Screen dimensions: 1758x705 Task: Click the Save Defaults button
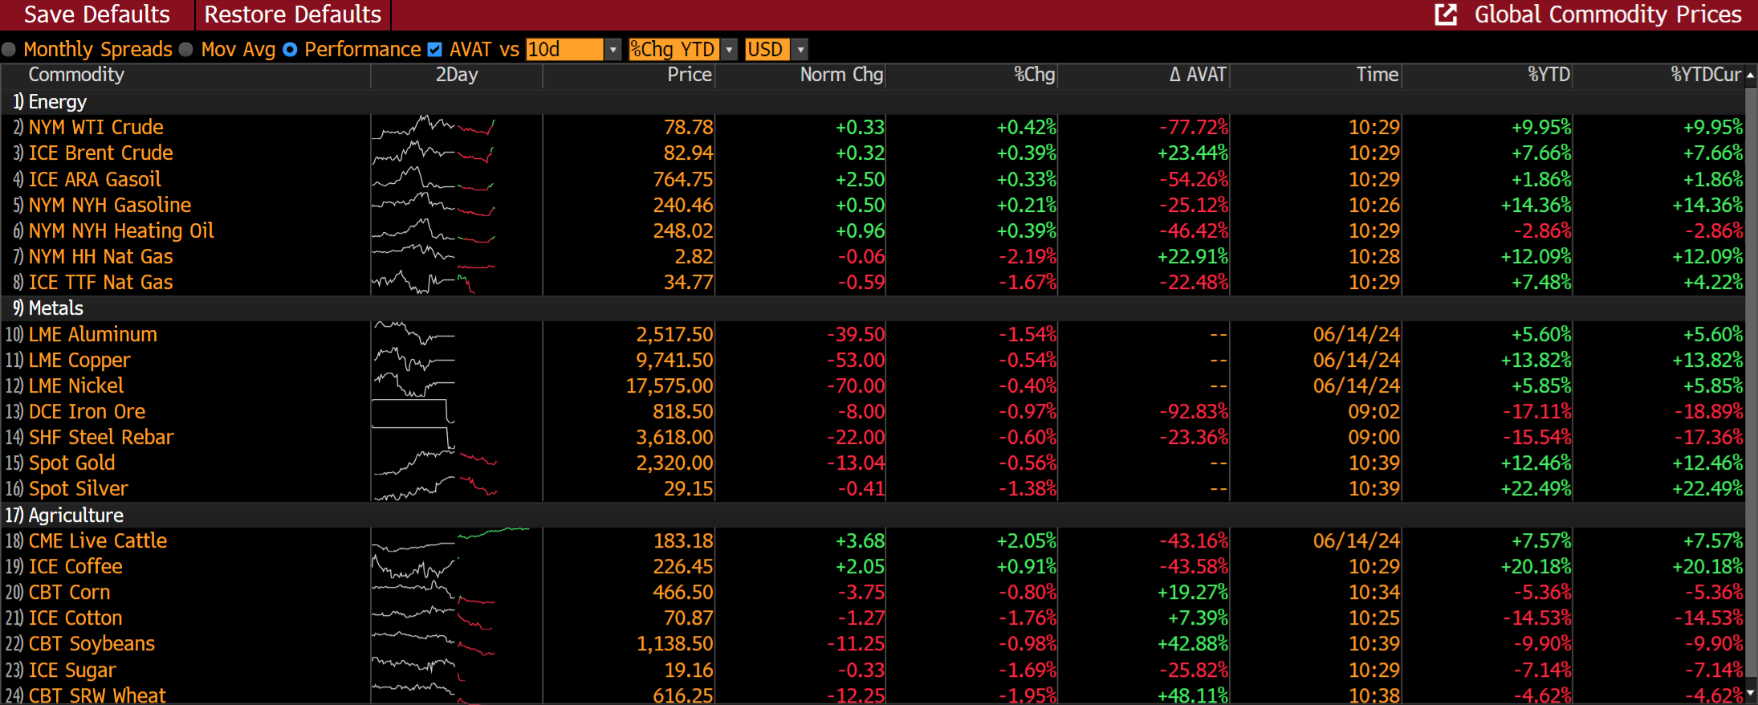coord(97,14)
